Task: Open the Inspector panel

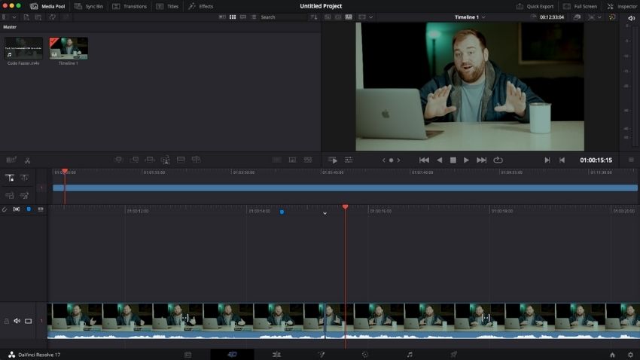Action: (x=622, y=6)
